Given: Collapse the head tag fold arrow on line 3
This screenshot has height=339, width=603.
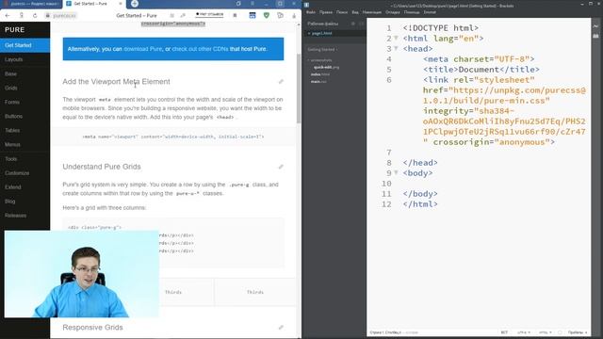Looking at the screenshot, I should point(396,48).
